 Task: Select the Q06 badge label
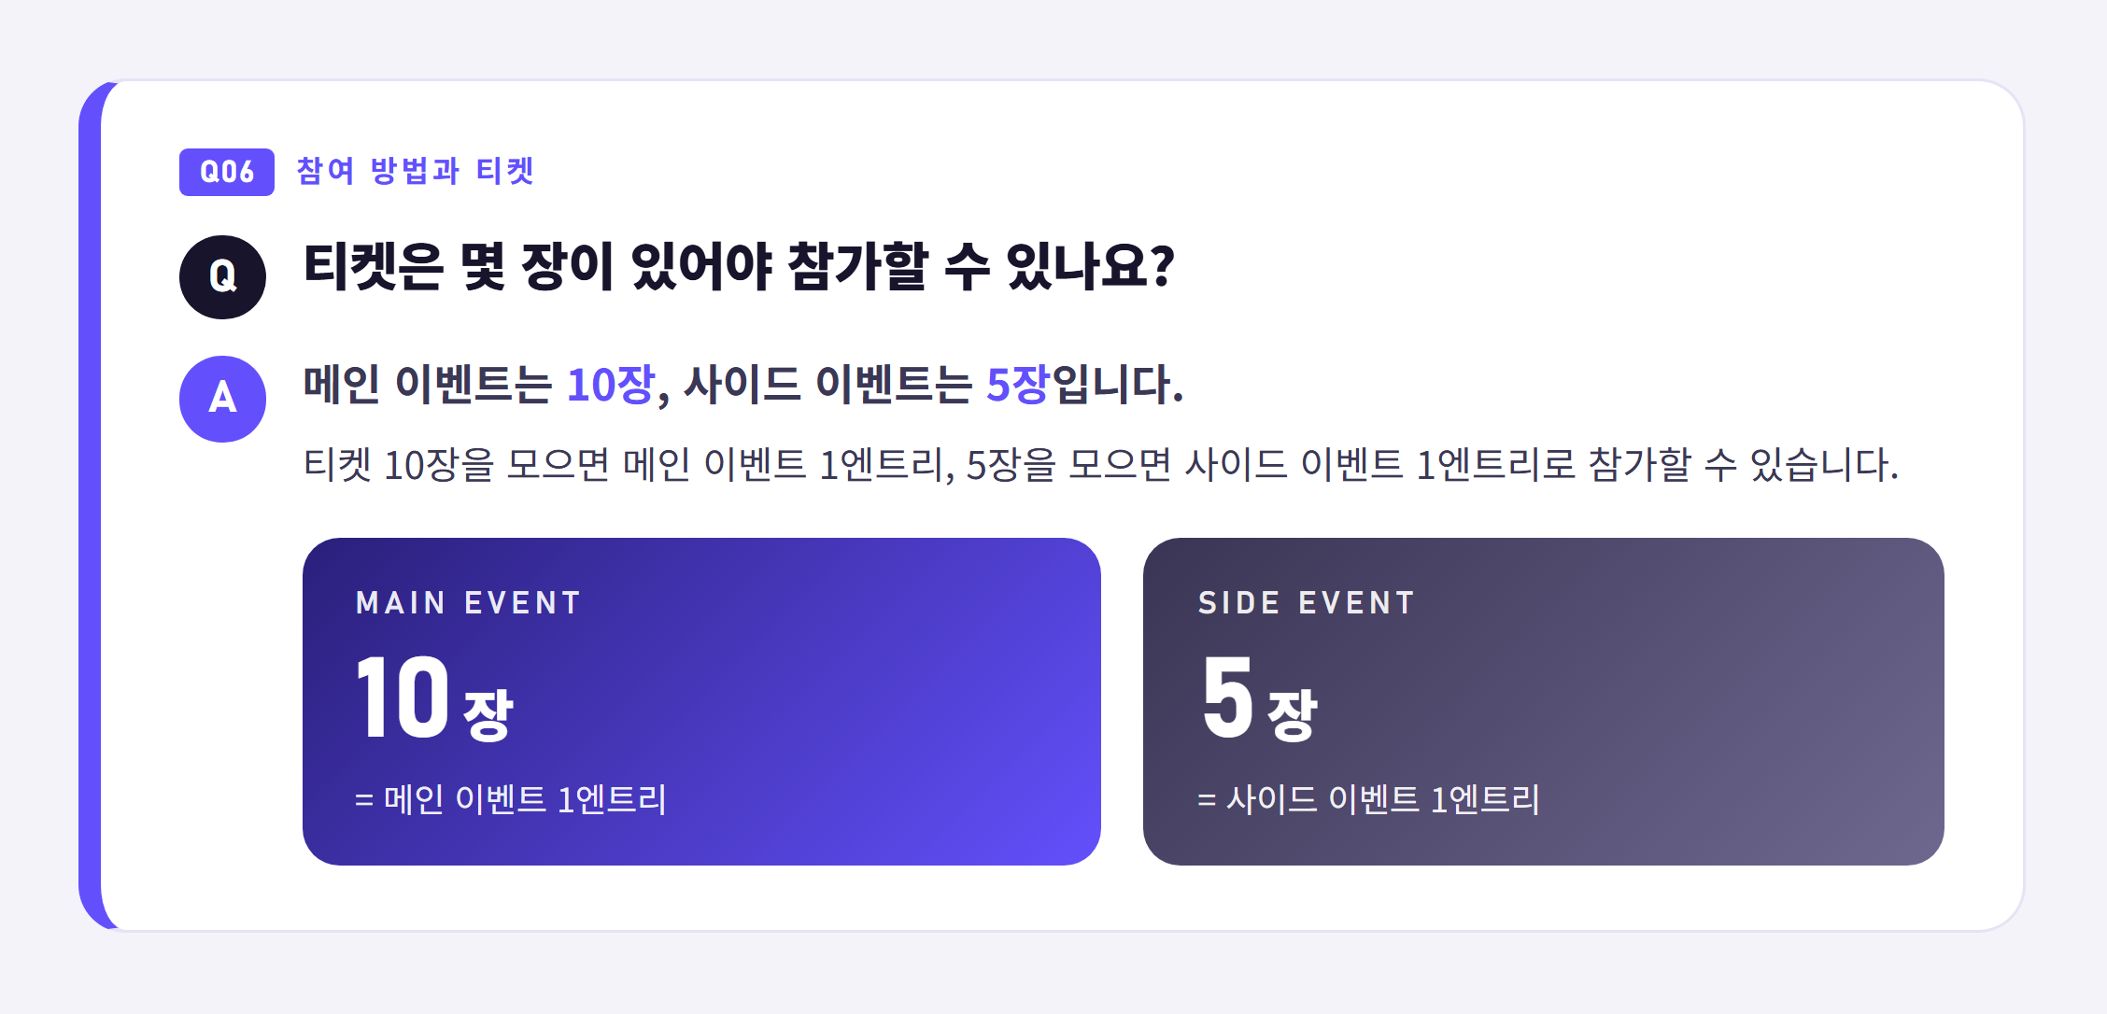[227, 172]
